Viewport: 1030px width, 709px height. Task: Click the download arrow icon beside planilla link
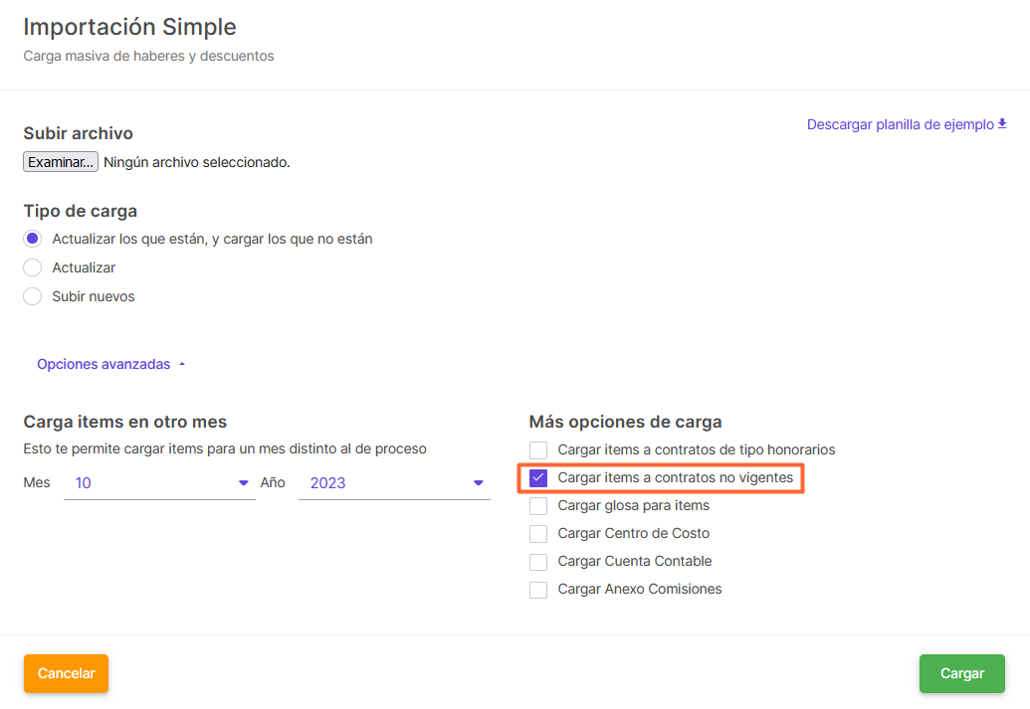1002,123
